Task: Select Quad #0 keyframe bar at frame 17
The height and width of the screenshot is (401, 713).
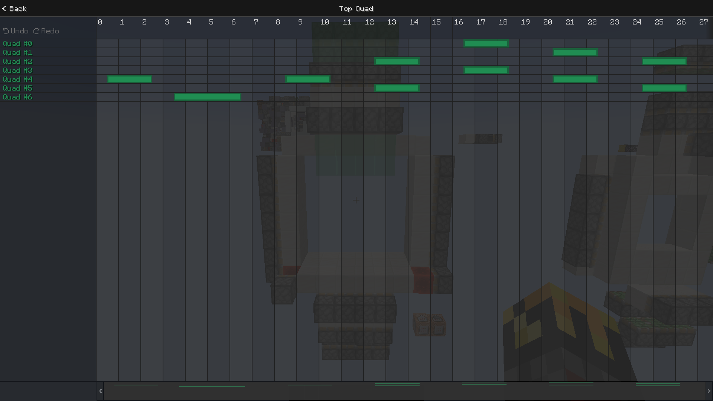Action: 486,43
